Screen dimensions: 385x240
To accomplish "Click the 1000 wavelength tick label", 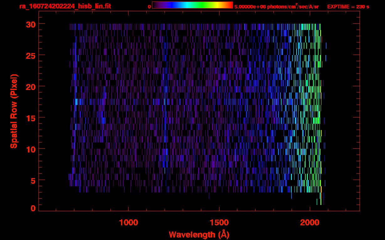I will pos(129,222).
